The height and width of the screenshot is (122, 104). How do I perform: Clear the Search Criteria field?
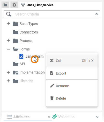[96, 14]
